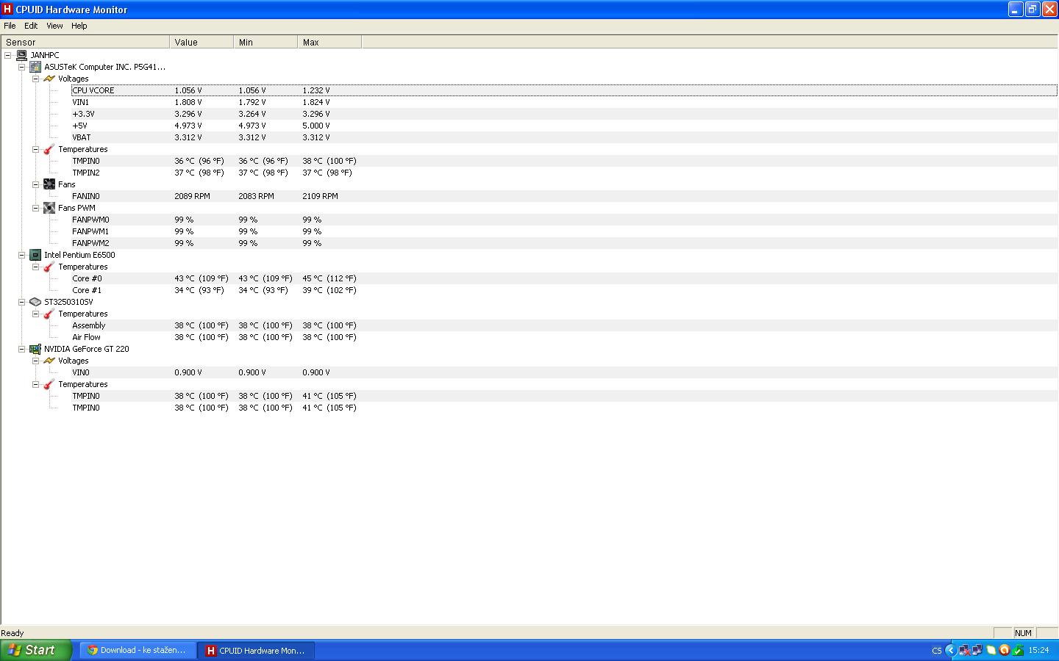The width and height of the screenshot is (1059, 661).
Task: Click the CPUID Hardware Monitor taskbar button
Action: click(x=256, y=650)
